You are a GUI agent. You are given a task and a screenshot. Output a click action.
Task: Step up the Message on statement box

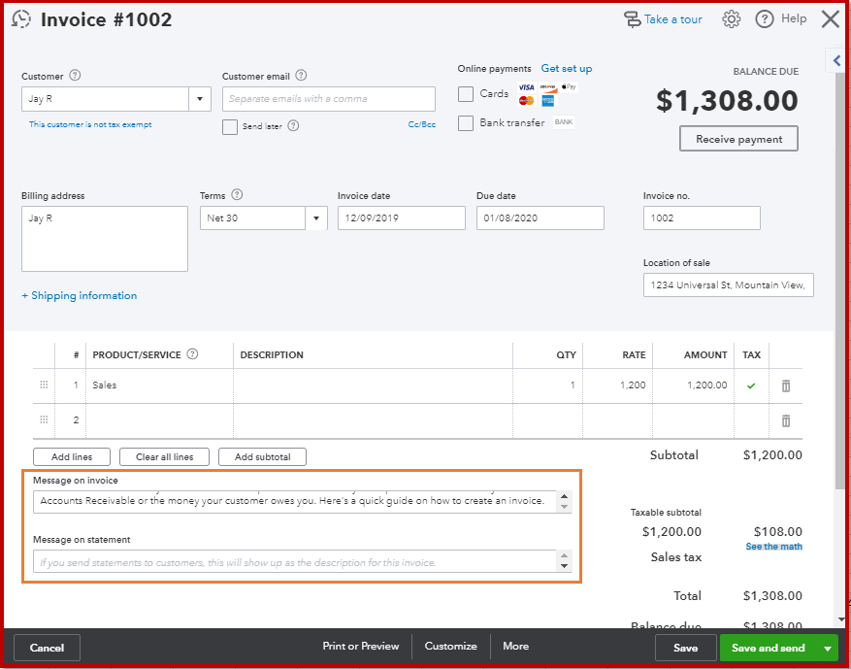[565, 556]
